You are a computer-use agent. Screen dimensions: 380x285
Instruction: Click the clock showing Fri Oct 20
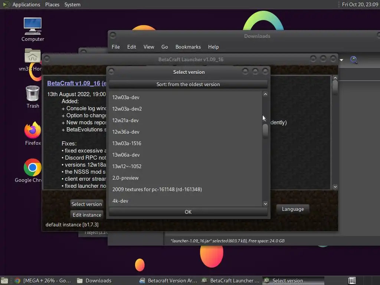pos(360,4)
